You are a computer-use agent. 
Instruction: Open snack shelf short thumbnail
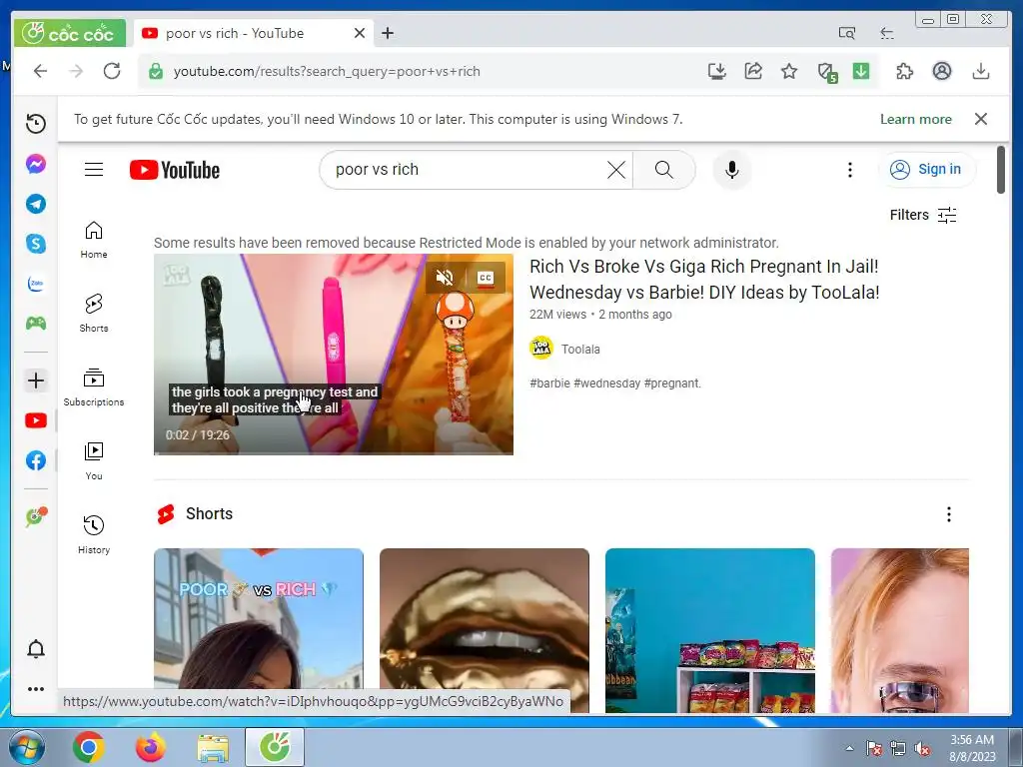point(710,631)
